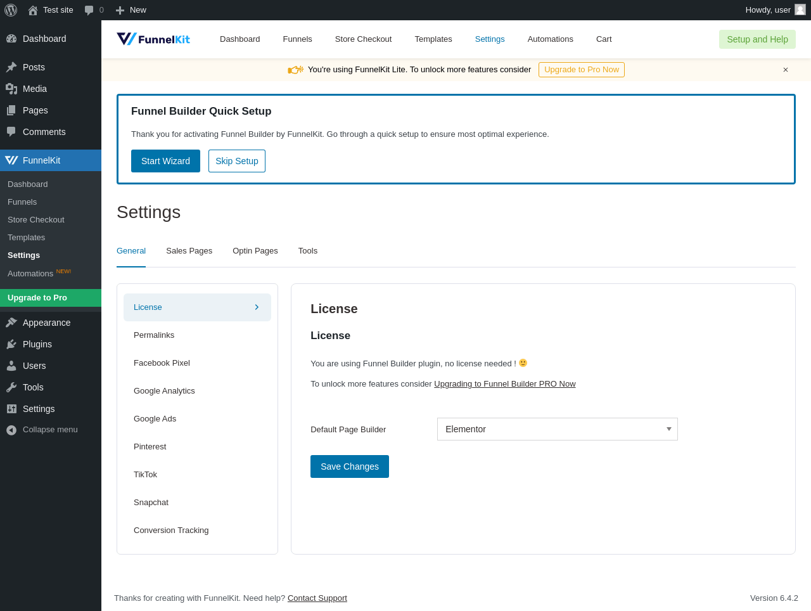Click the user avatar icon

point(800,10)
